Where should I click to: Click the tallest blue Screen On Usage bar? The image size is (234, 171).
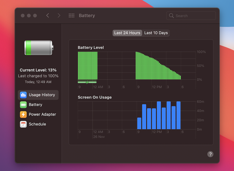[x=159, y=115]
